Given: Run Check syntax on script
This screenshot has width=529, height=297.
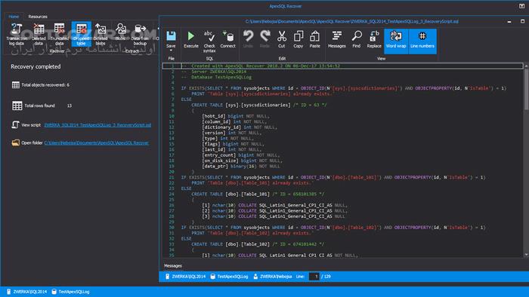Looking at the screenshot, I should click(x=209, y=41).
